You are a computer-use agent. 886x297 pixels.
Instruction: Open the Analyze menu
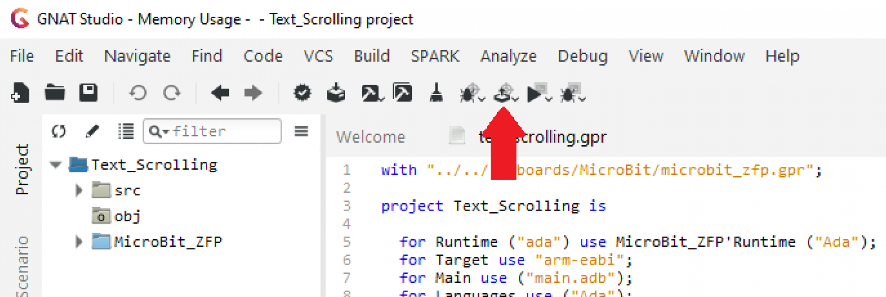[x=508, y=56]
